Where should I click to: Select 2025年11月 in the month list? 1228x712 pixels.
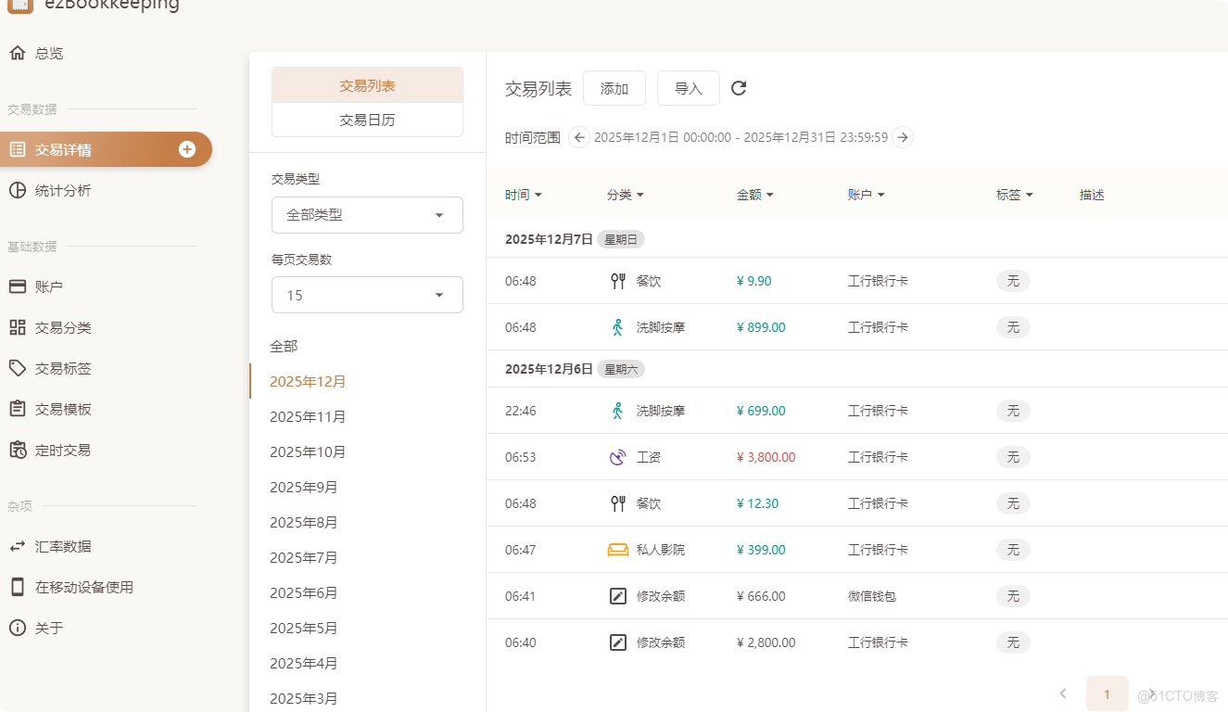click(308, 416)
